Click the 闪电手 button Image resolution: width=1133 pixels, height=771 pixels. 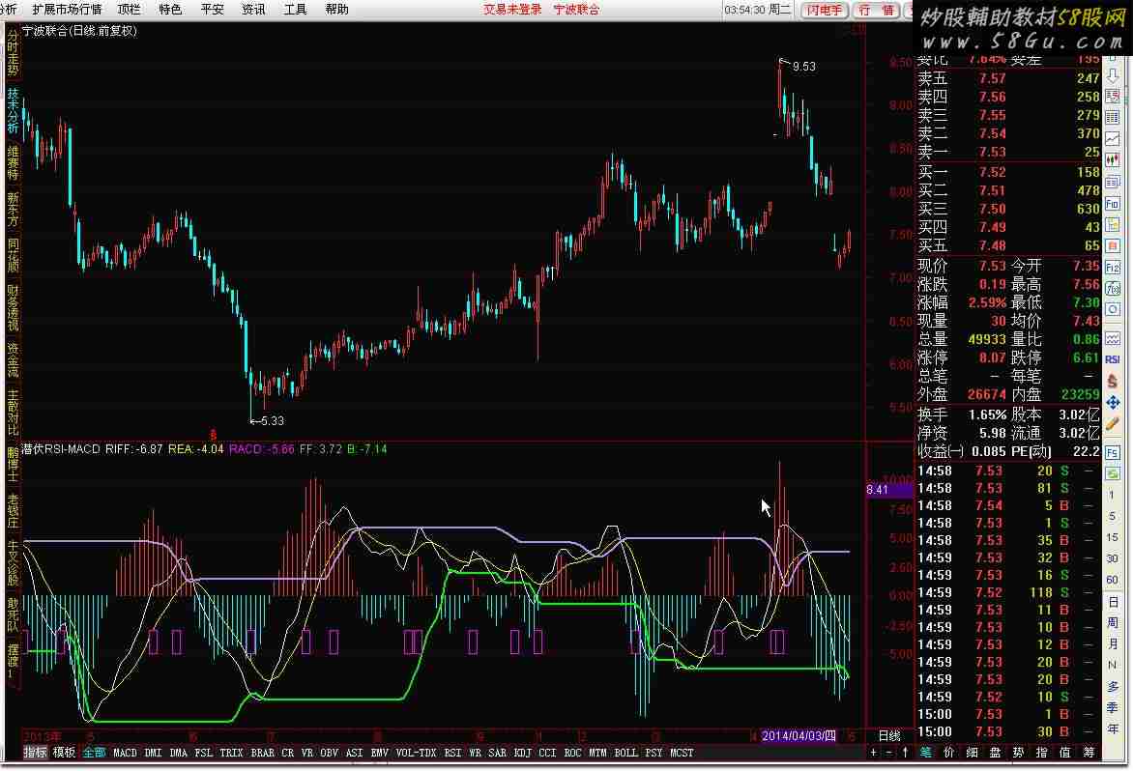coord(824,10)
